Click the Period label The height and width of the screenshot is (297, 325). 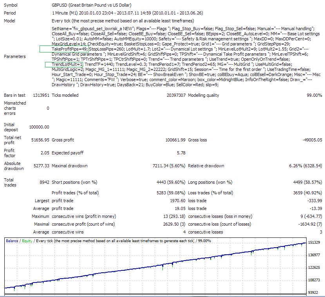10,13
